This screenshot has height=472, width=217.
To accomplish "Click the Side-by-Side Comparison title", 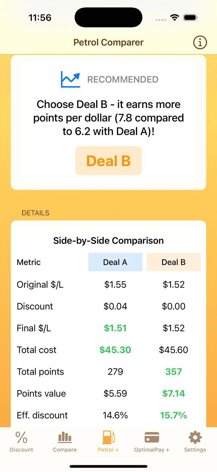I will point(108,241).
